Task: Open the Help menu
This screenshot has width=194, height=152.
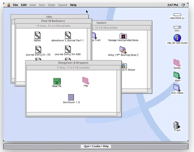Action: [x=73, y=5]
